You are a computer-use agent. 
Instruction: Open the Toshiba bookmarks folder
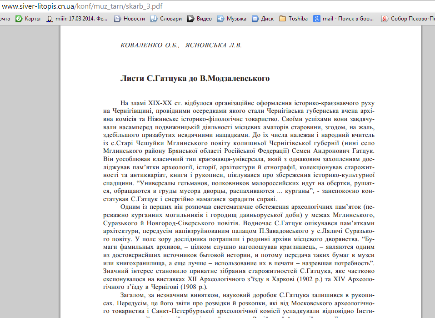coord(294,19)
